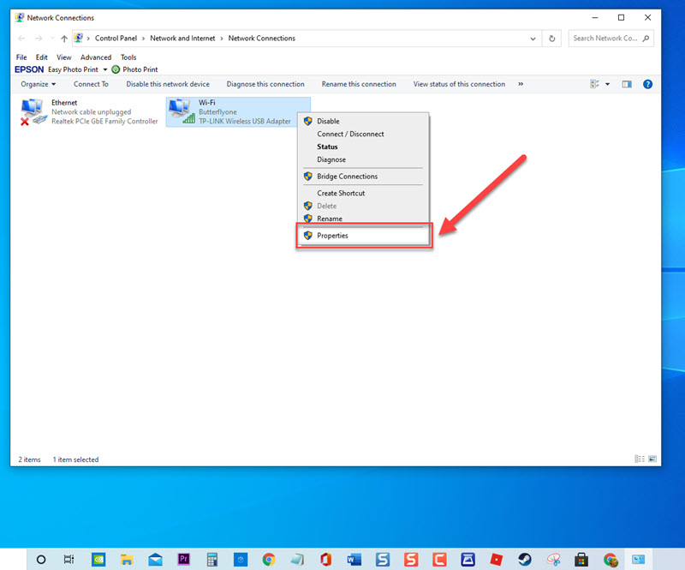Select Disable from the context menu
Viewport: 685px width, 570px height.
coord(330,121)
